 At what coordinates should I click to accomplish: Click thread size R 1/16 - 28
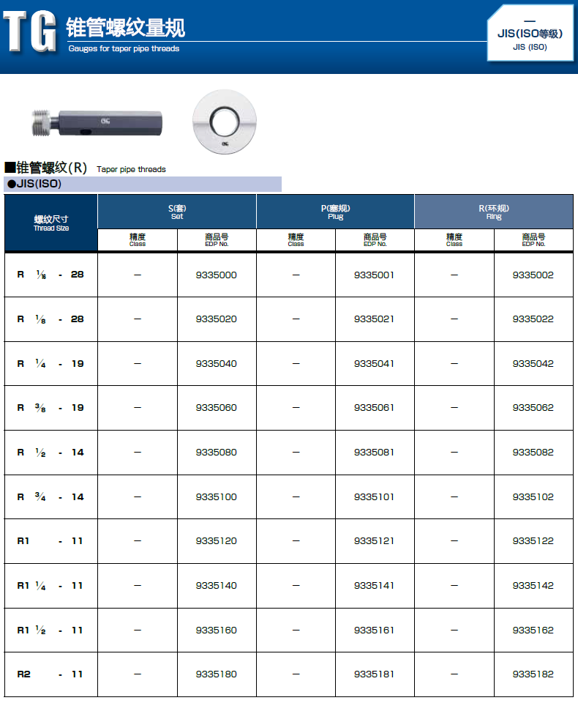pos(50,275)
